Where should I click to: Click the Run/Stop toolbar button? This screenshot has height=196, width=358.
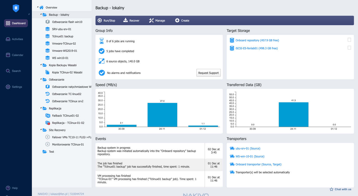click(x=106, y=20)
